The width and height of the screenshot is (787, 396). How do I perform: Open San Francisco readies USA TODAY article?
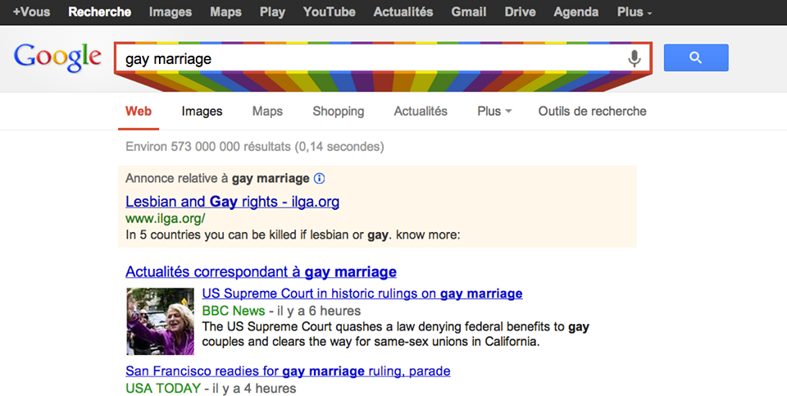tap(288, 371)
